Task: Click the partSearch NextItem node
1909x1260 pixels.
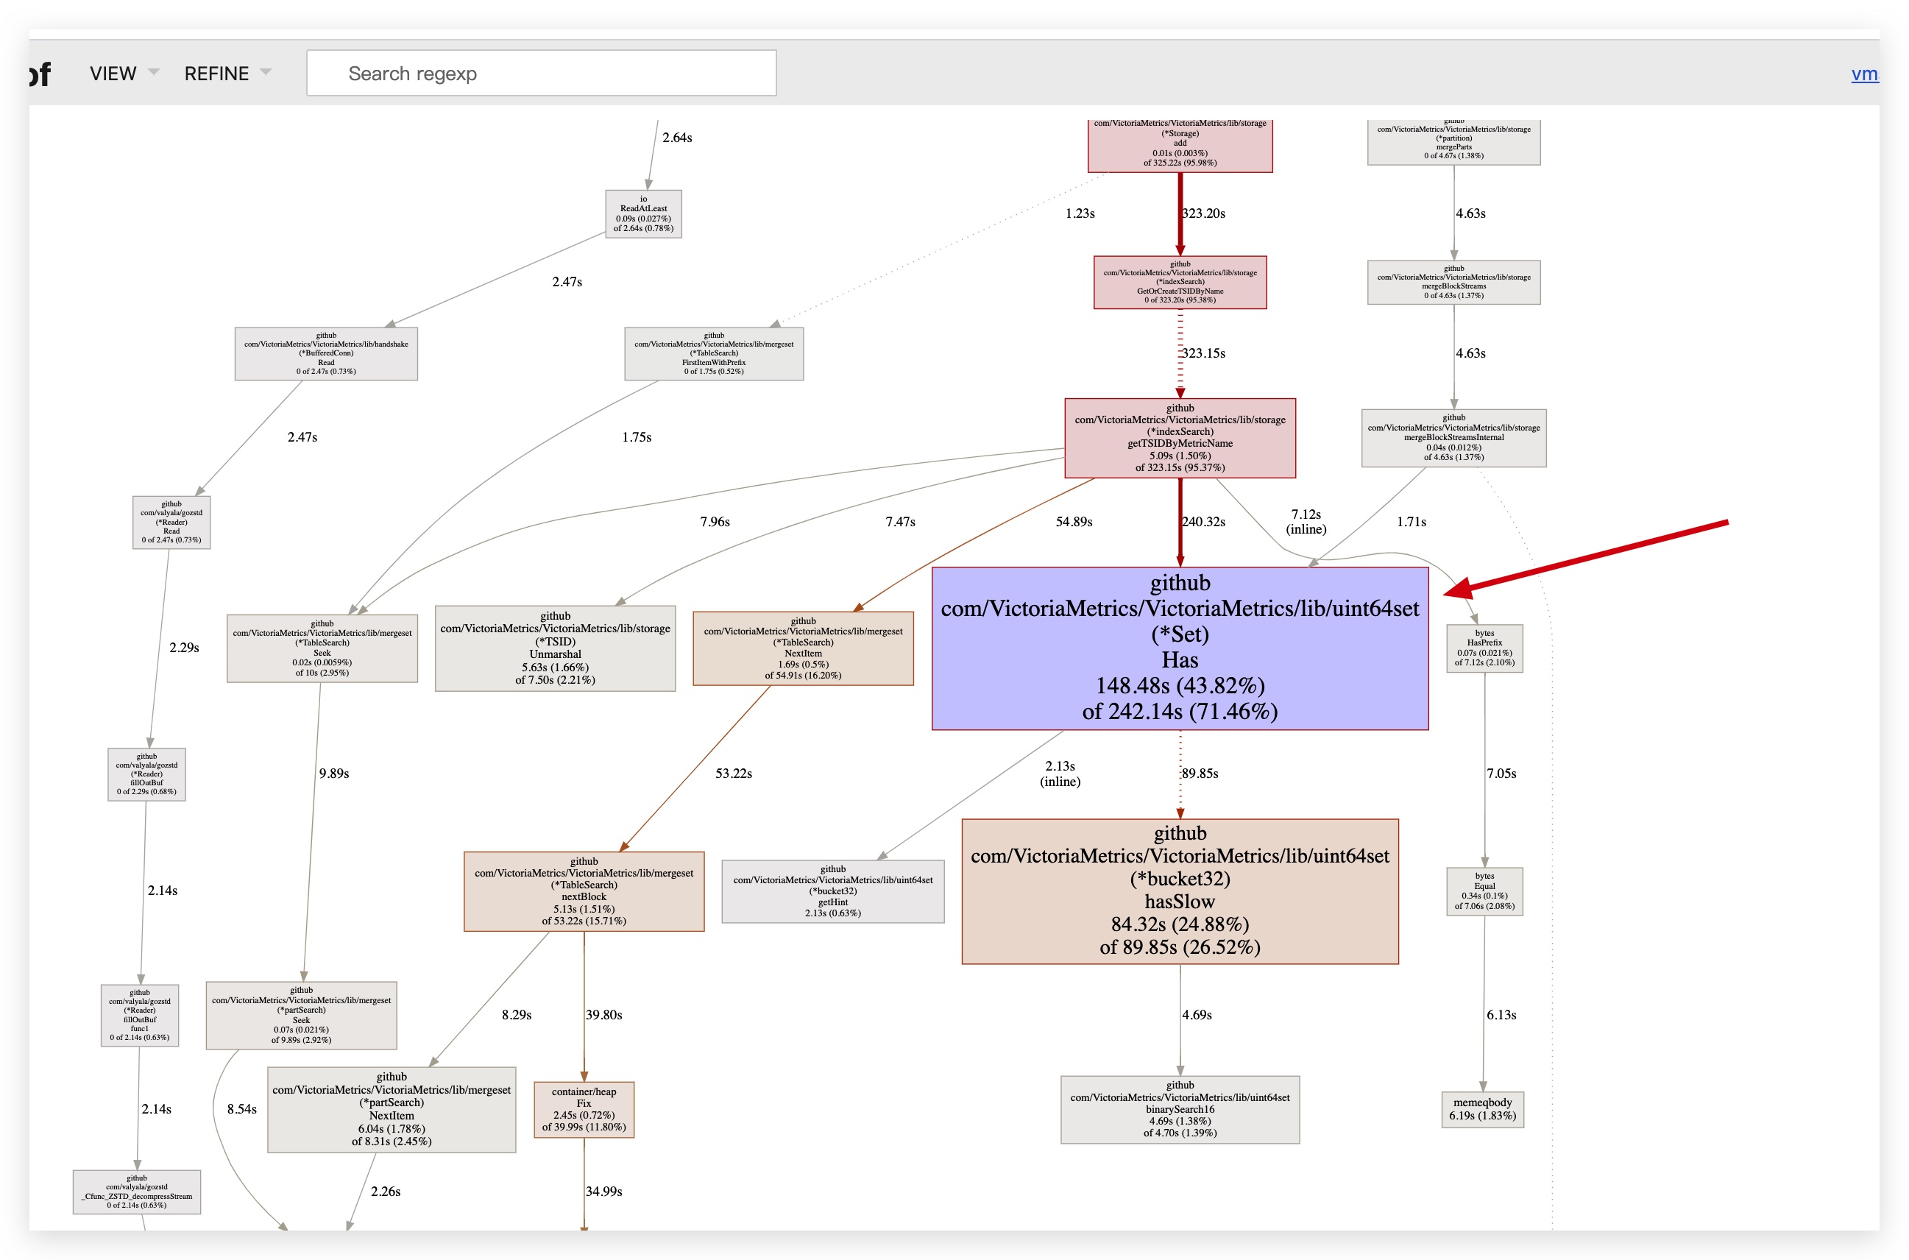Action: [x=392, y=1109]
